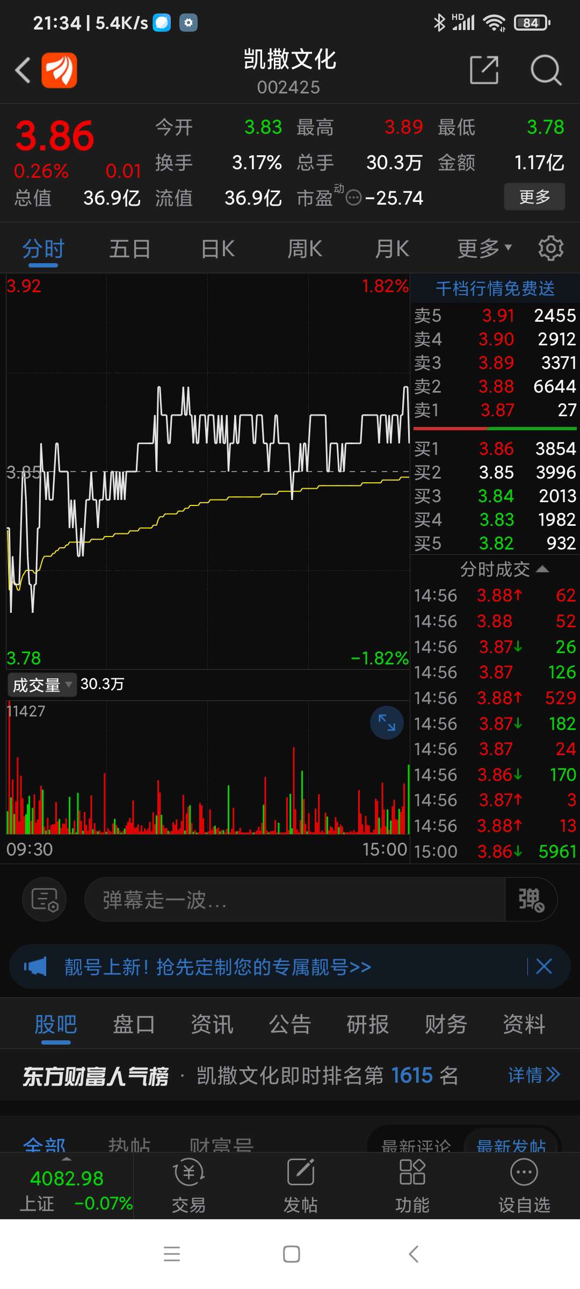Tap Android system back chevron
The image size is (580, 1289).
pyautogui.click(x=413, y=1254)
